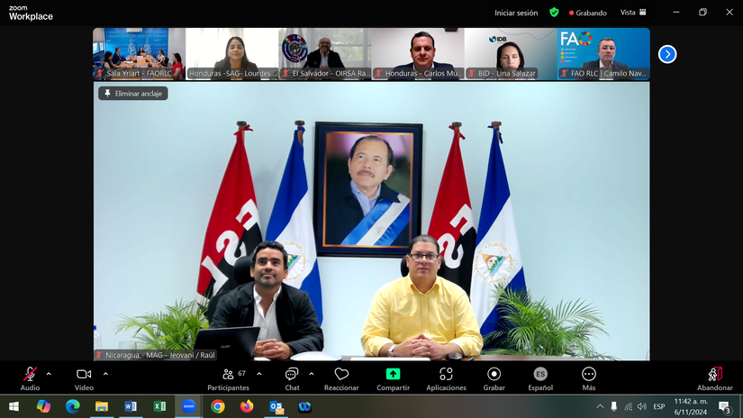Switch to Excel in taskbar
Viewport: 743px width, 418px height.
click(159, 406)
